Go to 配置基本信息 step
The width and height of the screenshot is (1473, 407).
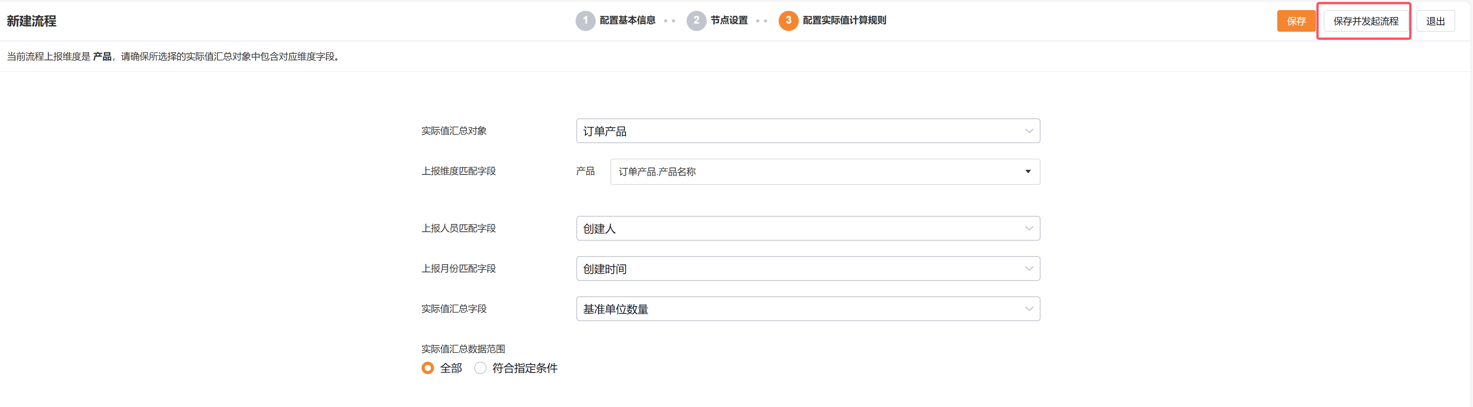[x=627, y=21]
